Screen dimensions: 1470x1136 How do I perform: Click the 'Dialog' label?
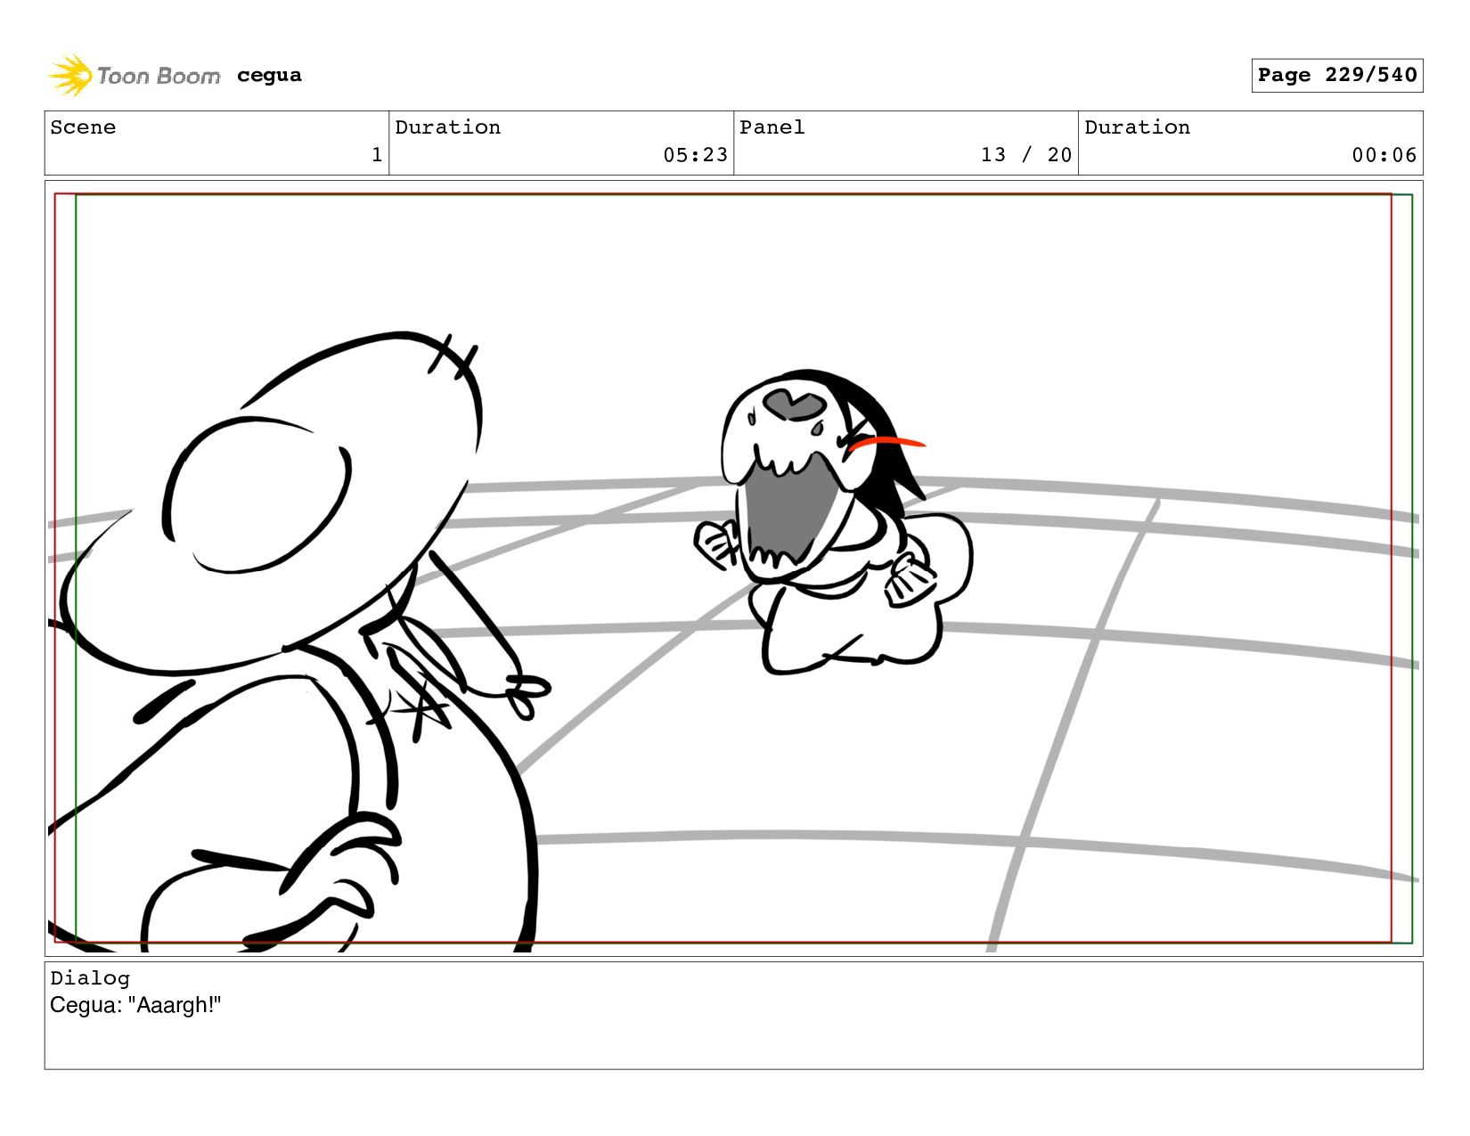(x=90, y=978)
